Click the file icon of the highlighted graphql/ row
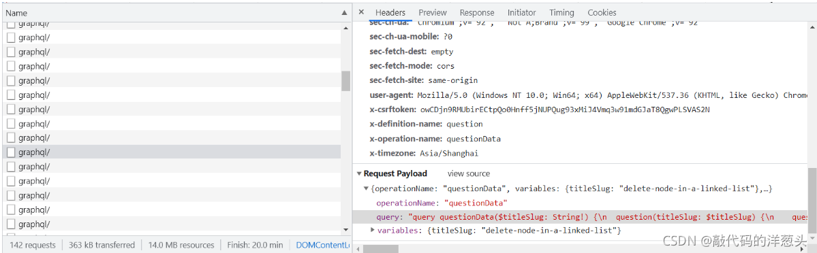 11,152
